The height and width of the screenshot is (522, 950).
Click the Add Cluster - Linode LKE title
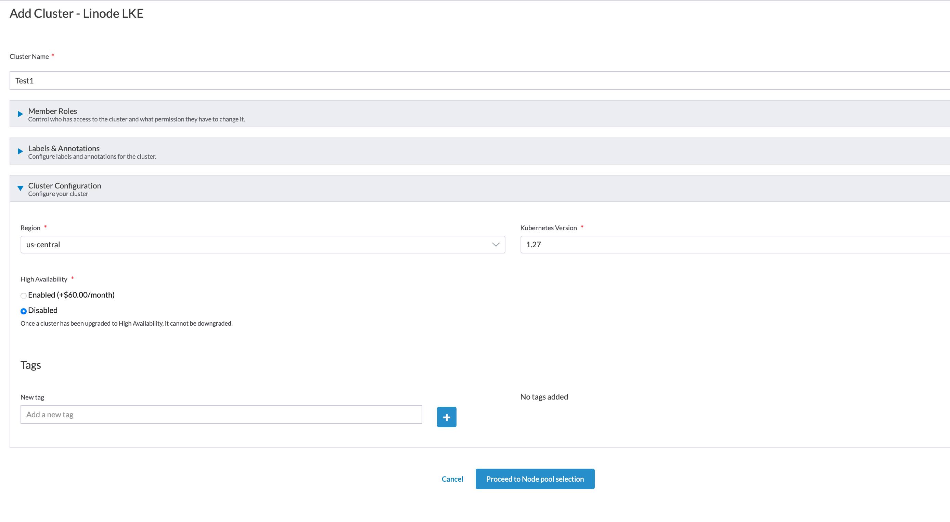click(76, 14)
